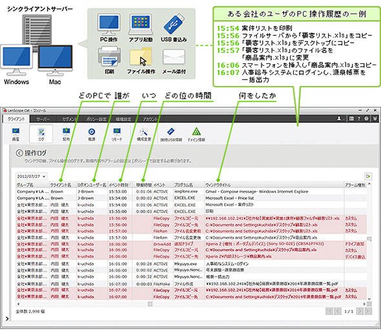Sort by ログオンユーザー名 column header
This screenshot has height=335, width=381.
92,185
